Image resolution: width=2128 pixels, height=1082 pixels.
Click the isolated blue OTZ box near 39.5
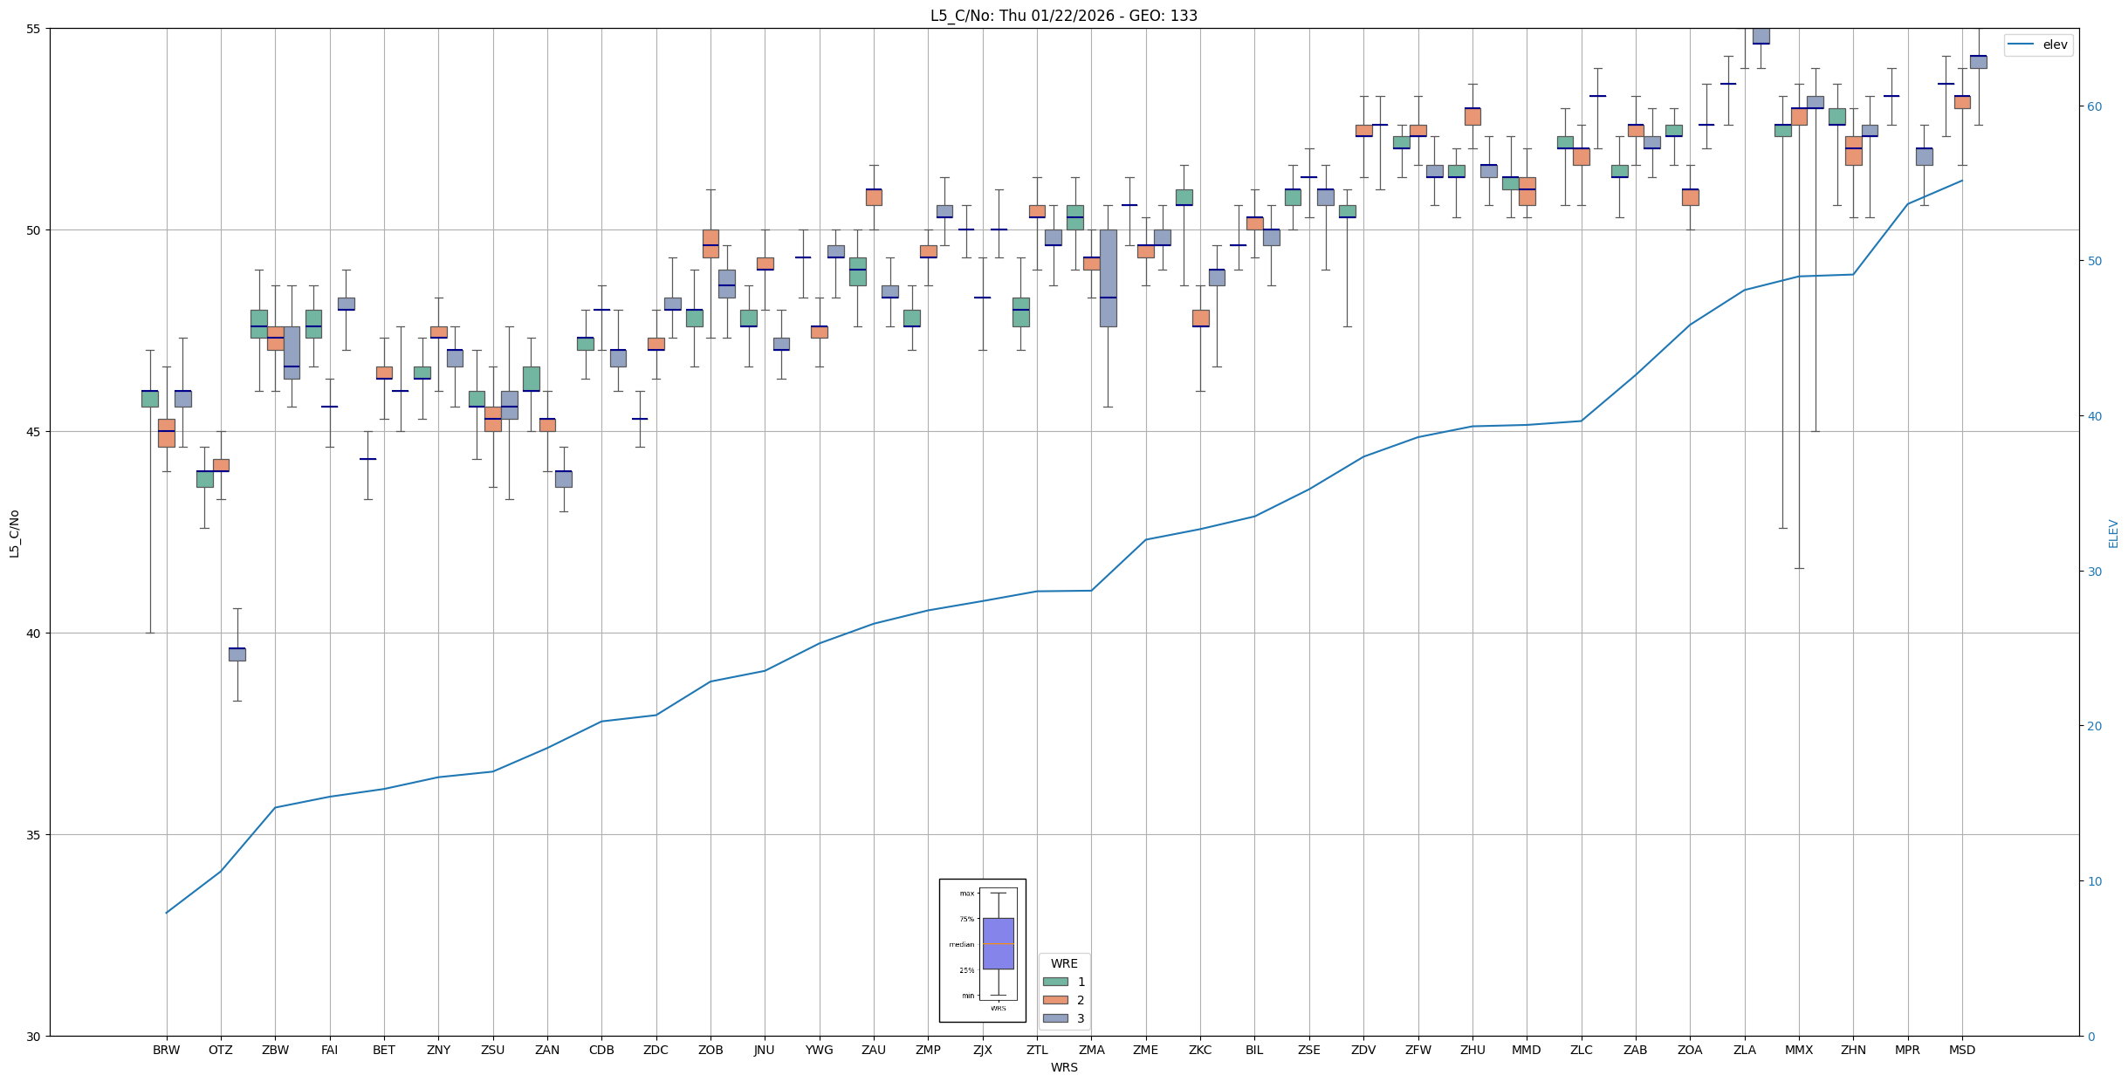237,654
